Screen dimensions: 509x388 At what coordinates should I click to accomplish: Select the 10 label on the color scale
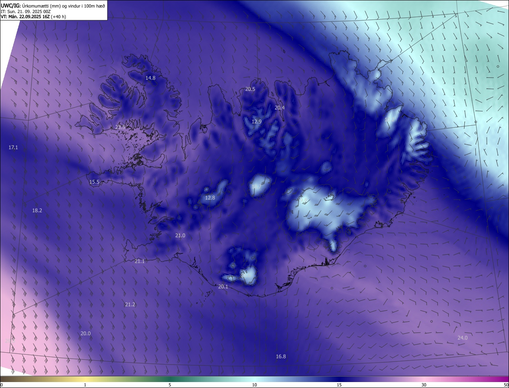pyautogui.click(x=254, y=385)
